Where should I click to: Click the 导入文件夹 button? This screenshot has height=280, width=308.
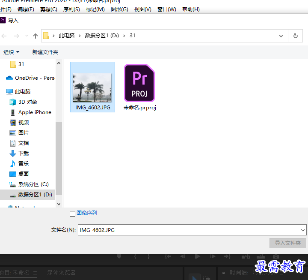288,243
